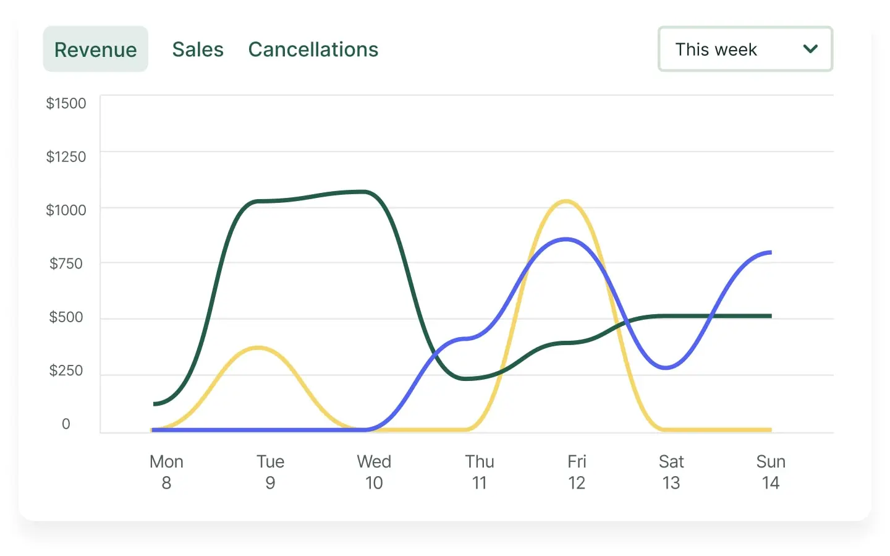Click the Sun 14 axis label
Screen dimensions: 890x556
tap(771, 471)
